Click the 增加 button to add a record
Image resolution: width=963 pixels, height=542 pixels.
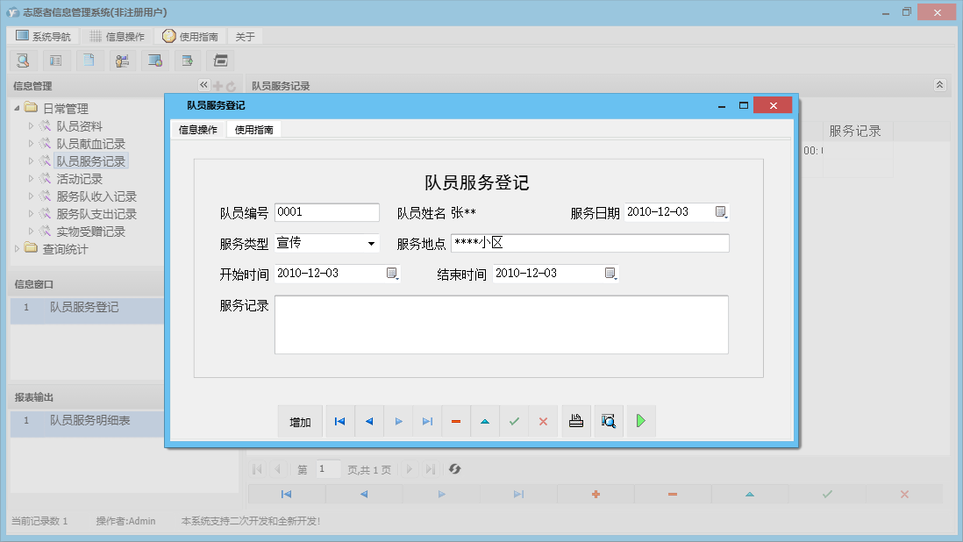(300, 421)
